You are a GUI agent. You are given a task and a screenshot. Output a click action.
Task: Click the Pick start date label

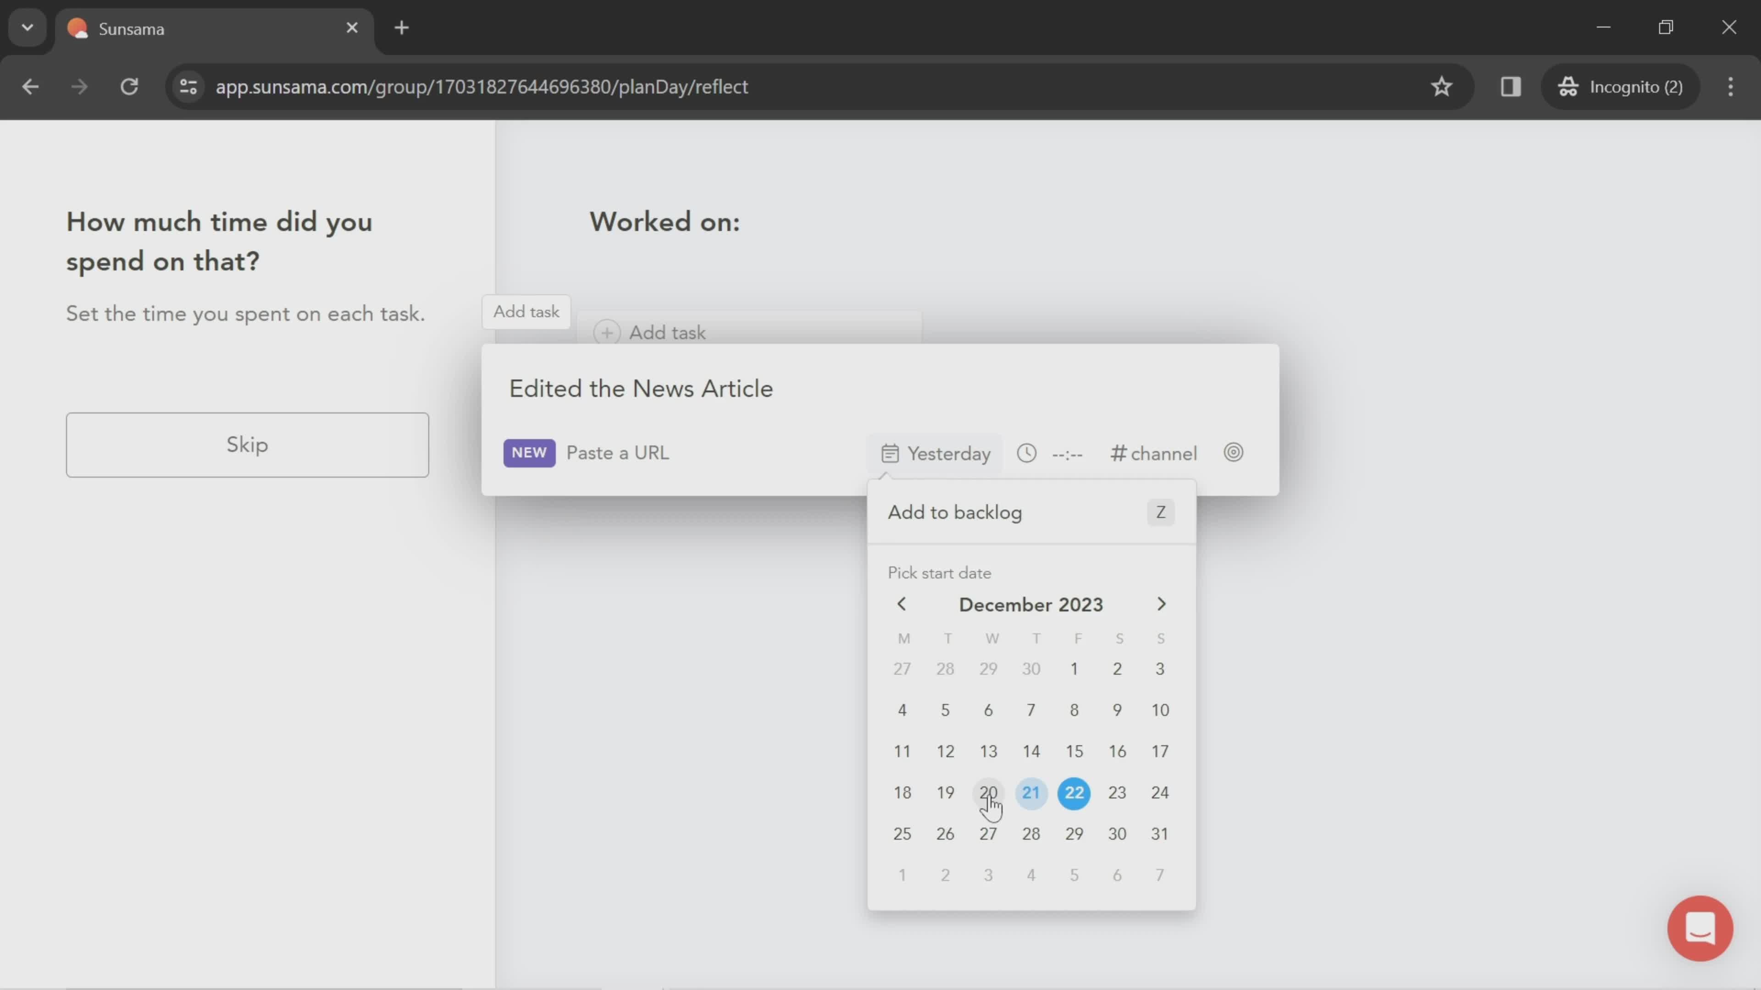click(x=939, y=573)
